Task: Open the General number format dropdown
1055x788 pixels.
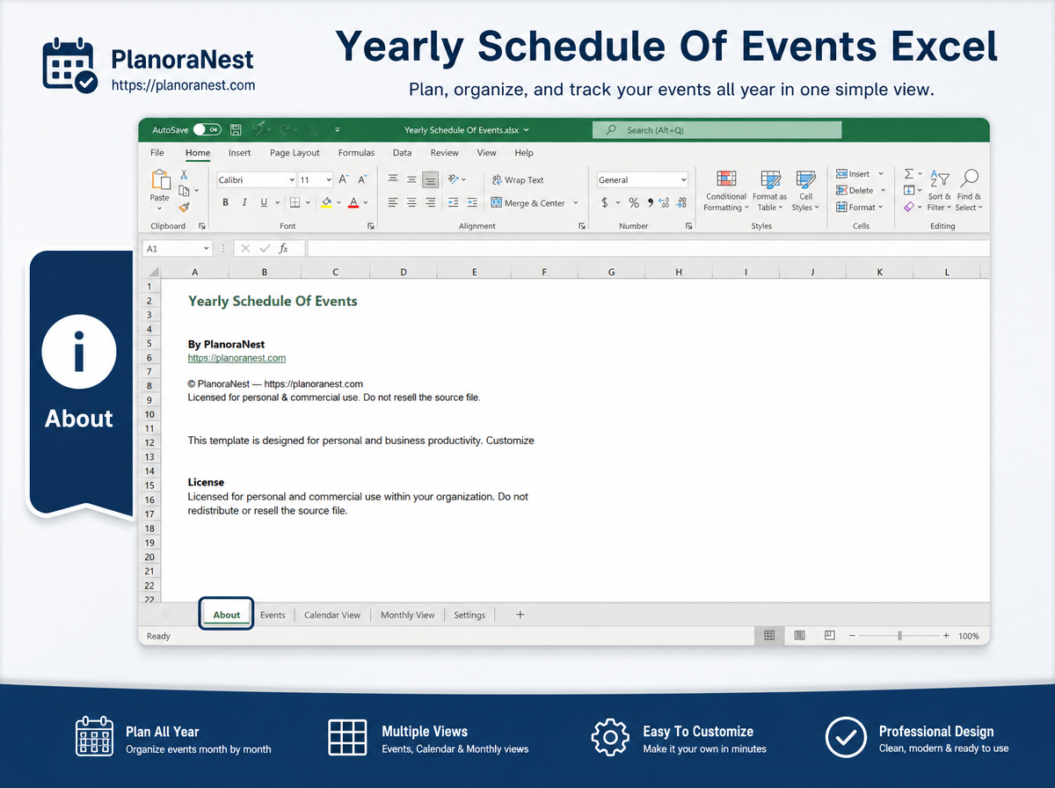Action: [x=642, y=179]
